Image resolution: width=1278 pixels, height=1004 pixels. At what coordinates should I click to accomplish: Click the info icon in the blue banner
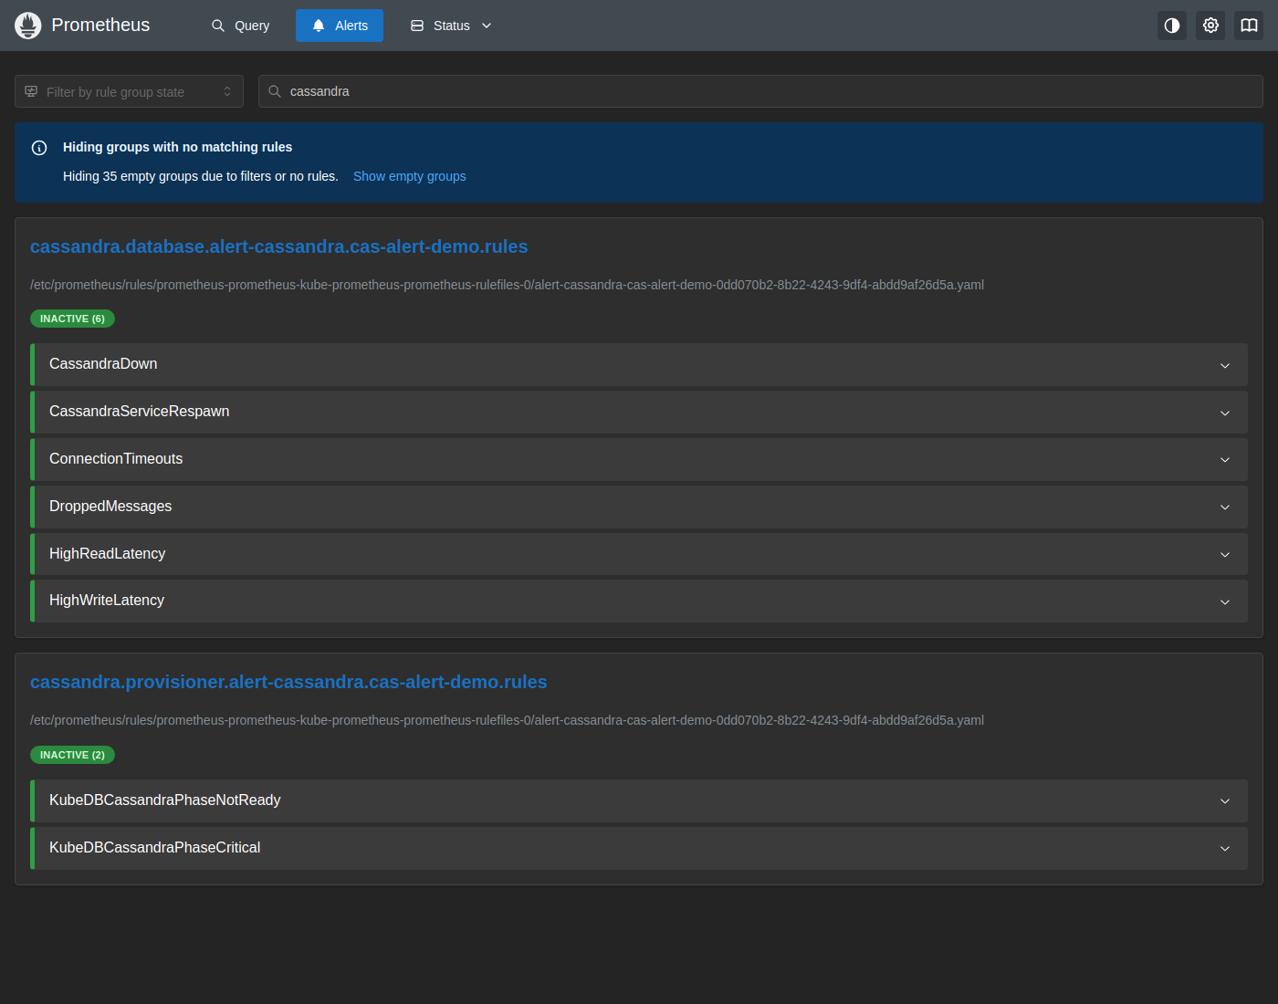pyautogui.click(x=39, y=148)
